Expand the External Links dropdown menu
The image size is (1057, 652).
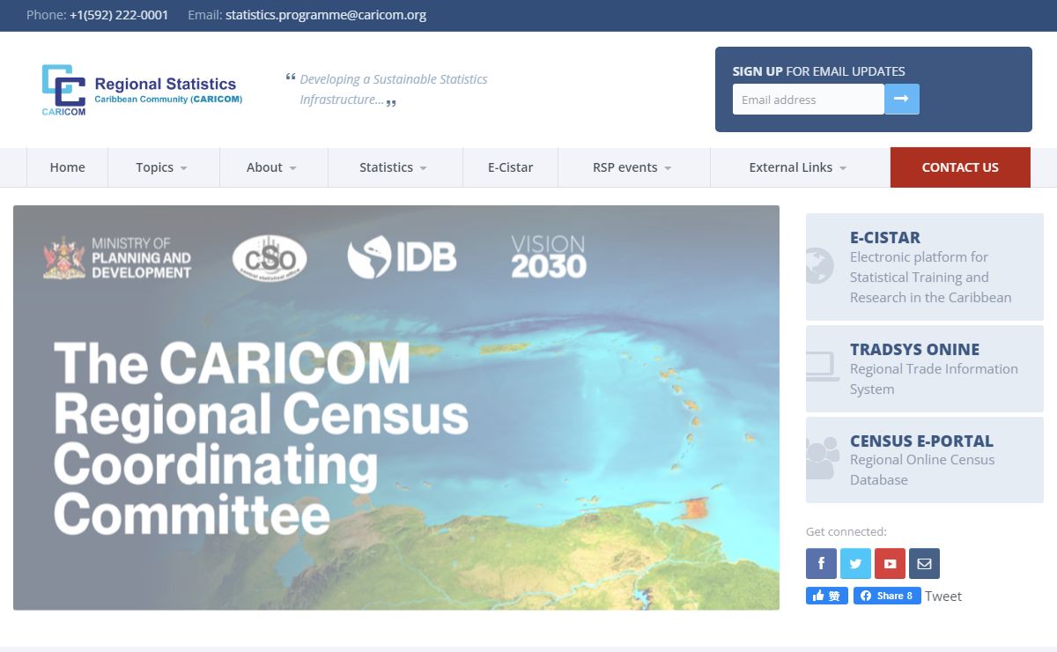coord(799,167)
